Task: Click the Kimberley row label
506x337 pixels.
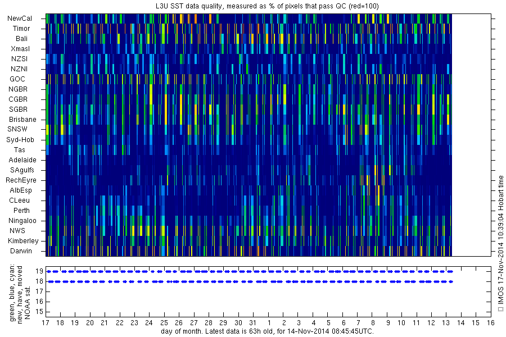Action: coord(23,241)
